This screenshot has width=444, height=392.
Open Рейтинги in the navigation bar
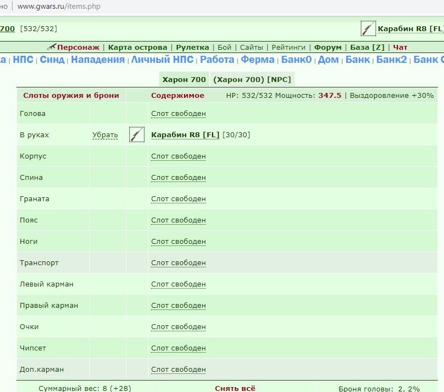pos(289,47)
